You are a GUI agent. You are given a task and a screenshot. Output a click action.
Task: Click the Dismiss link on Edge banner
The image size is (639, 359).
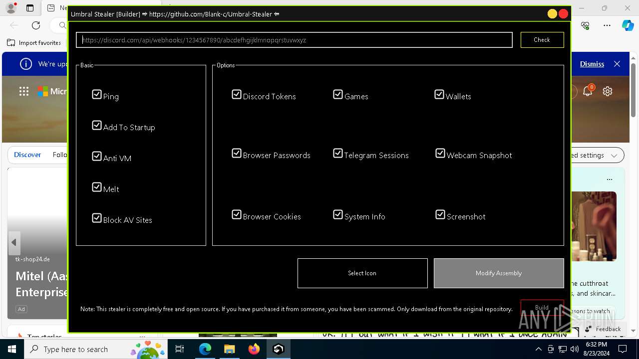pyautogui.click(x=592, y=64)
